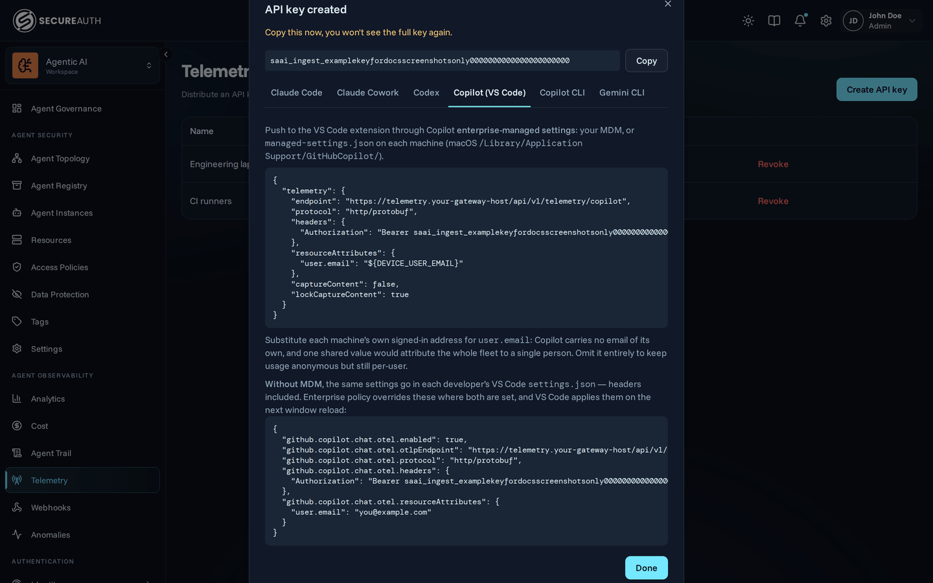Screen dimensions: 933x583
Task: Click the AGENT OBSERVABILITY section heading
Action: pos(52,376)
